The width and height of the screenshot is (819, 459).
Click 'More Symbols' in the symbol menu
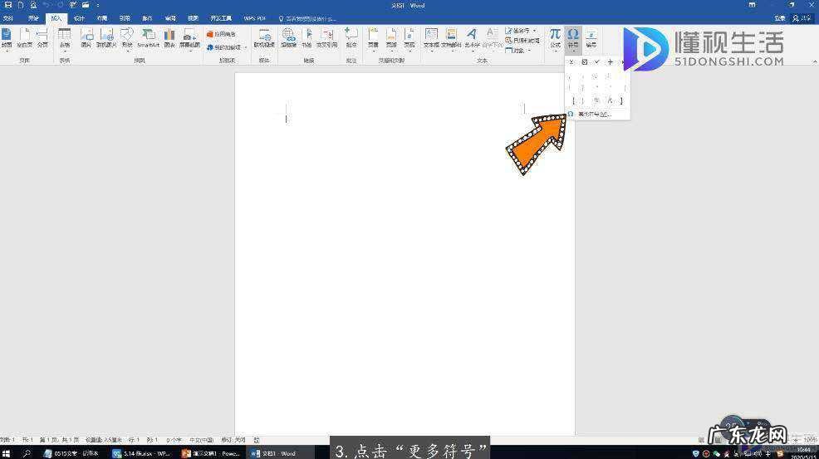[x=593, y=114]
